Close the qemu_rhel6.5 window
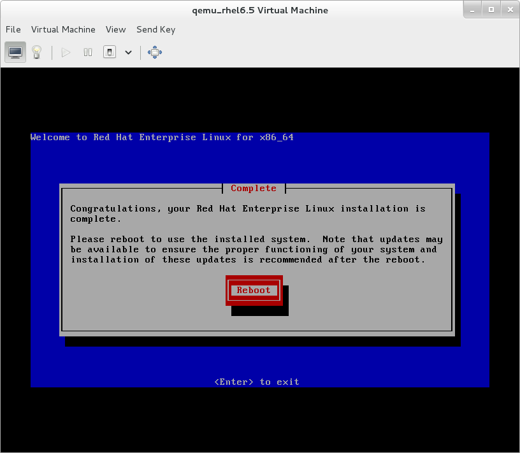The image size is (520, 453). click(x=510, y=10)
